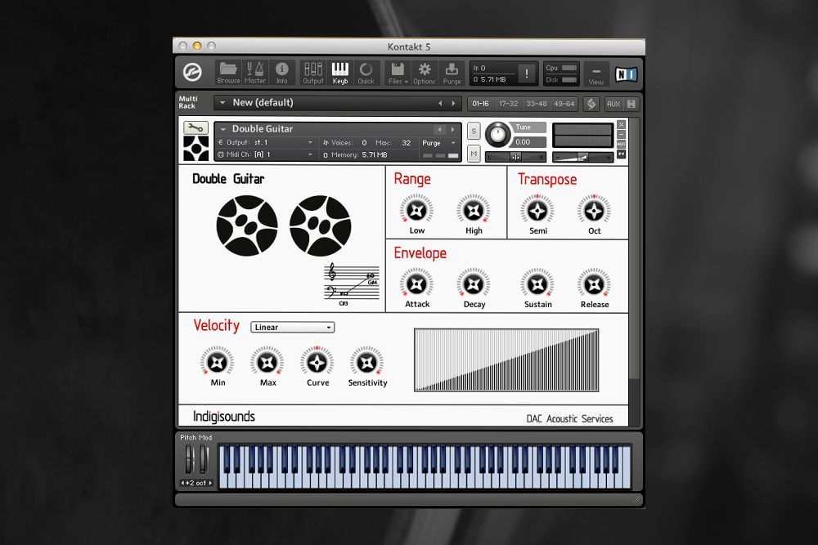Open the Output st. 1 dropdown
The width and height of the screenshot is (818, 545).
tap(266, 142)
